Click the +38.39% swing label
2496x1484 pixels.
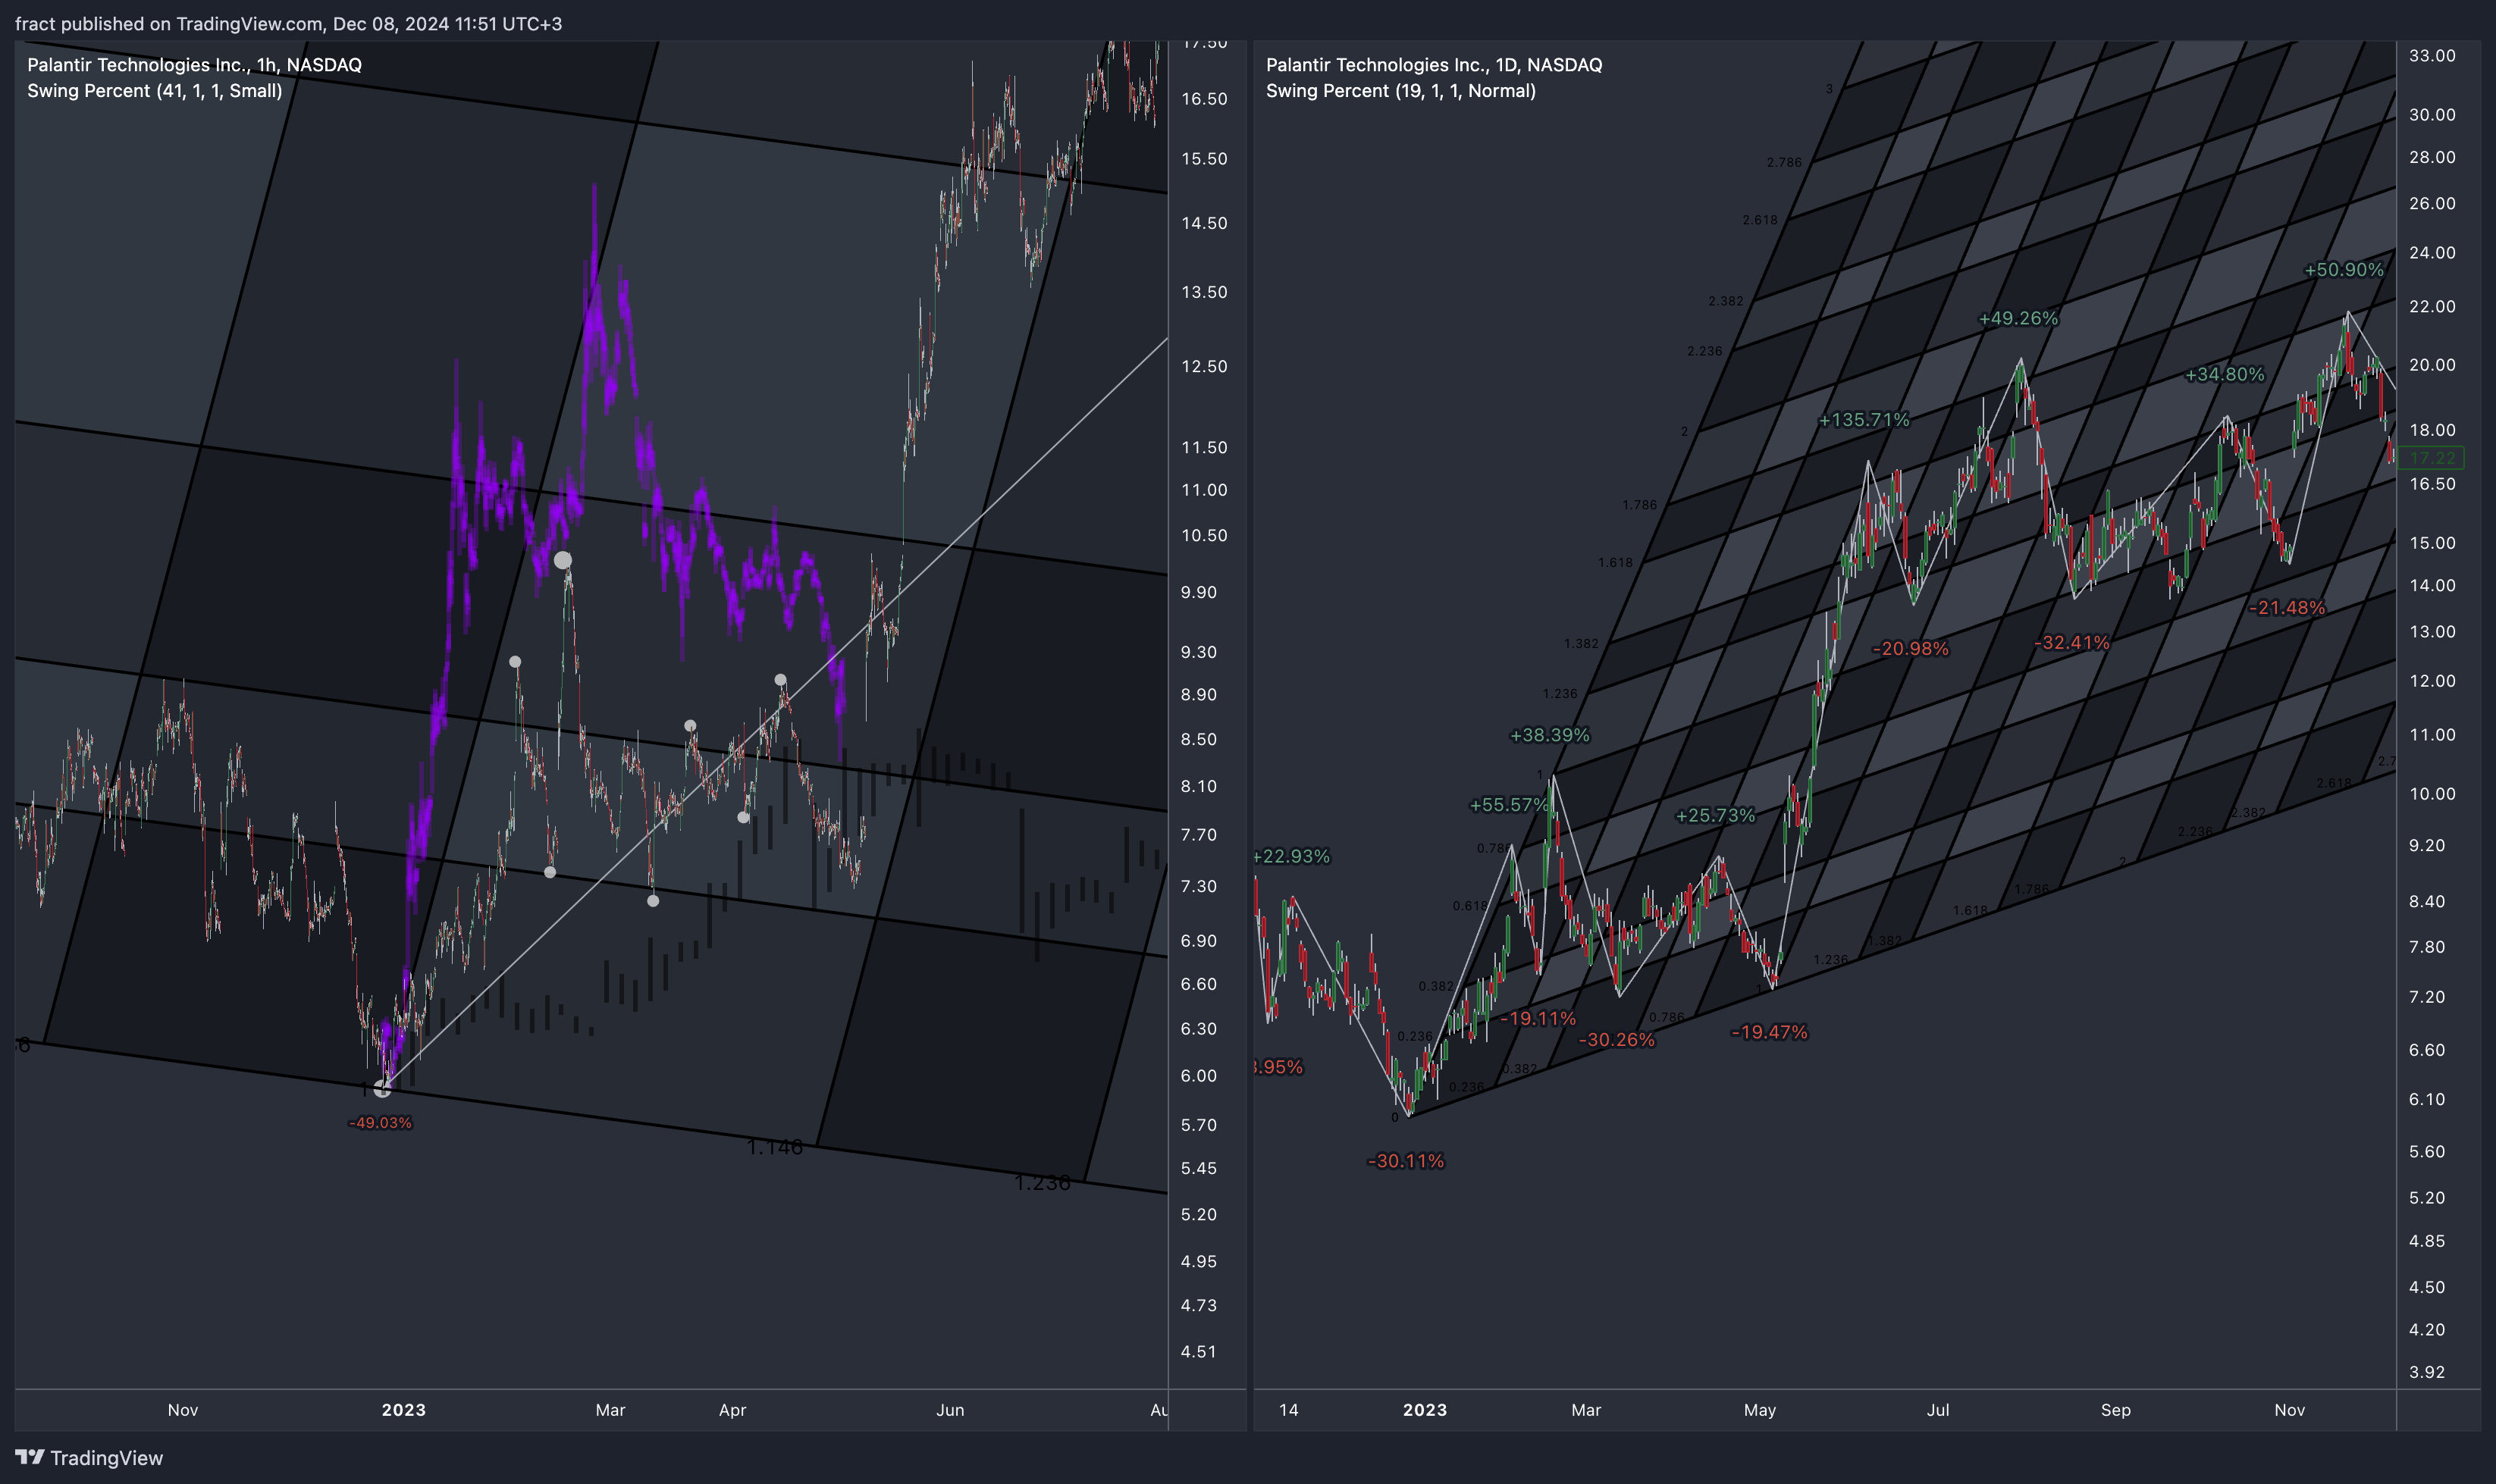1550,736
